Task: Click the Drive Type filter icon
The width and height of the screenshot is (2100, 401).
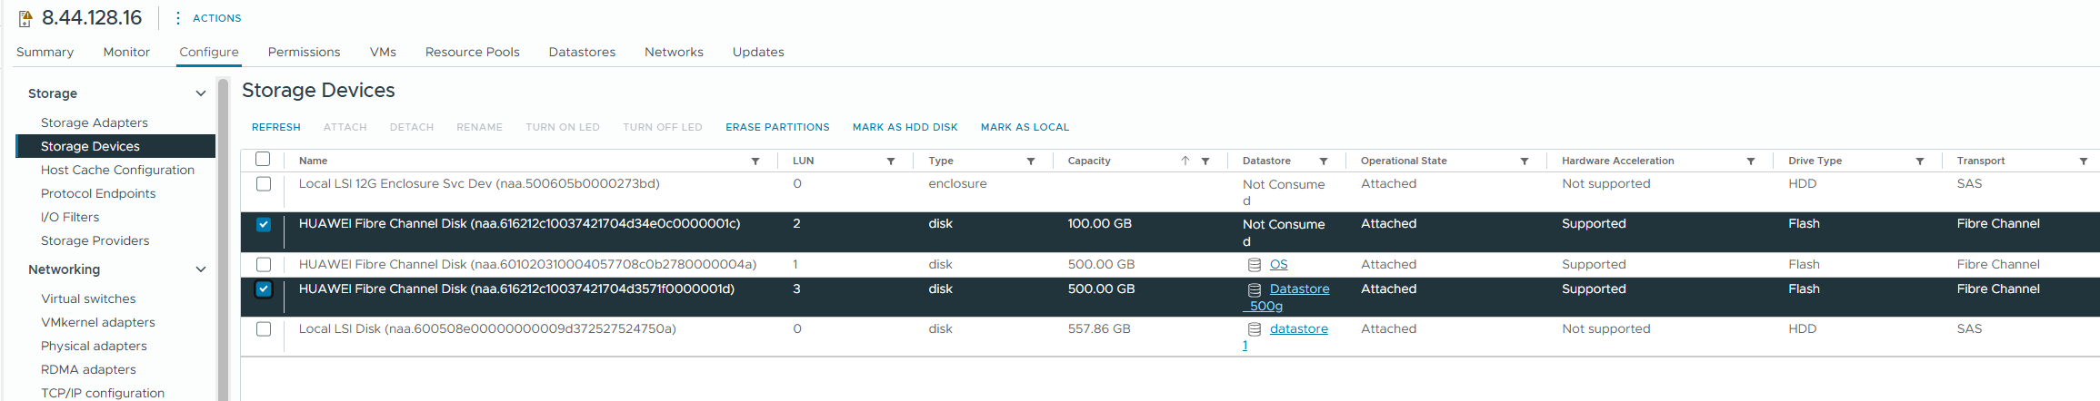Action: point(1920,161)
